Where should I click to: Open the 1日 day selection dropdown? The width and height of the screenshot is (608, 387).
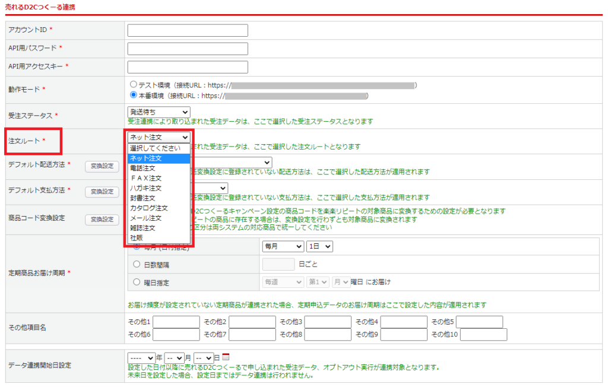pos(321,246)
